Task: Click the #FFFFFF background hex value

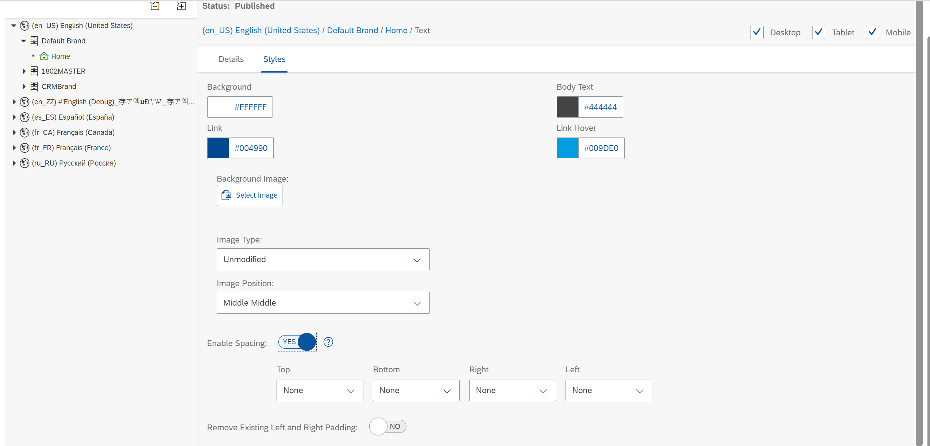Action: (x=251, y=107)
